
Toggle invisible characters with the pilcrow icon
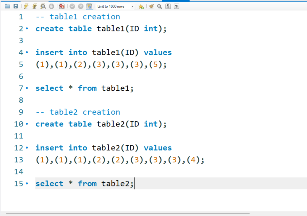click(168, 7)
